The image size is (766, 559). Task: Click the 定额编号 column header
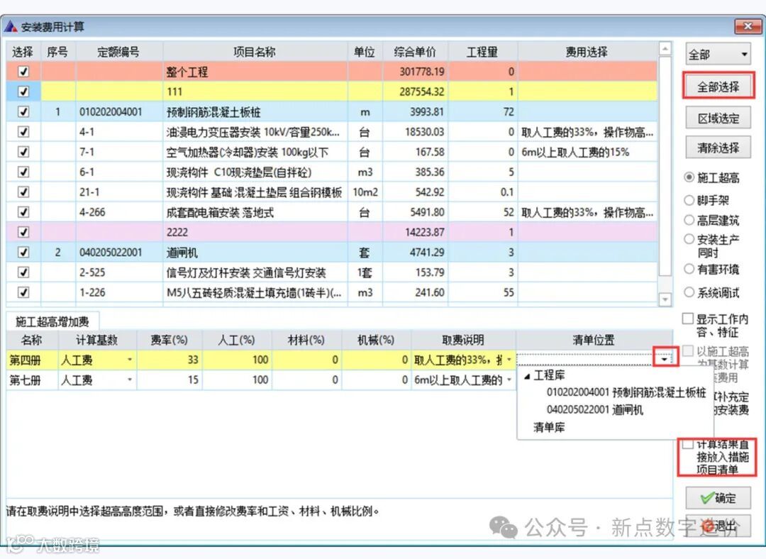[x=118, y=52]
